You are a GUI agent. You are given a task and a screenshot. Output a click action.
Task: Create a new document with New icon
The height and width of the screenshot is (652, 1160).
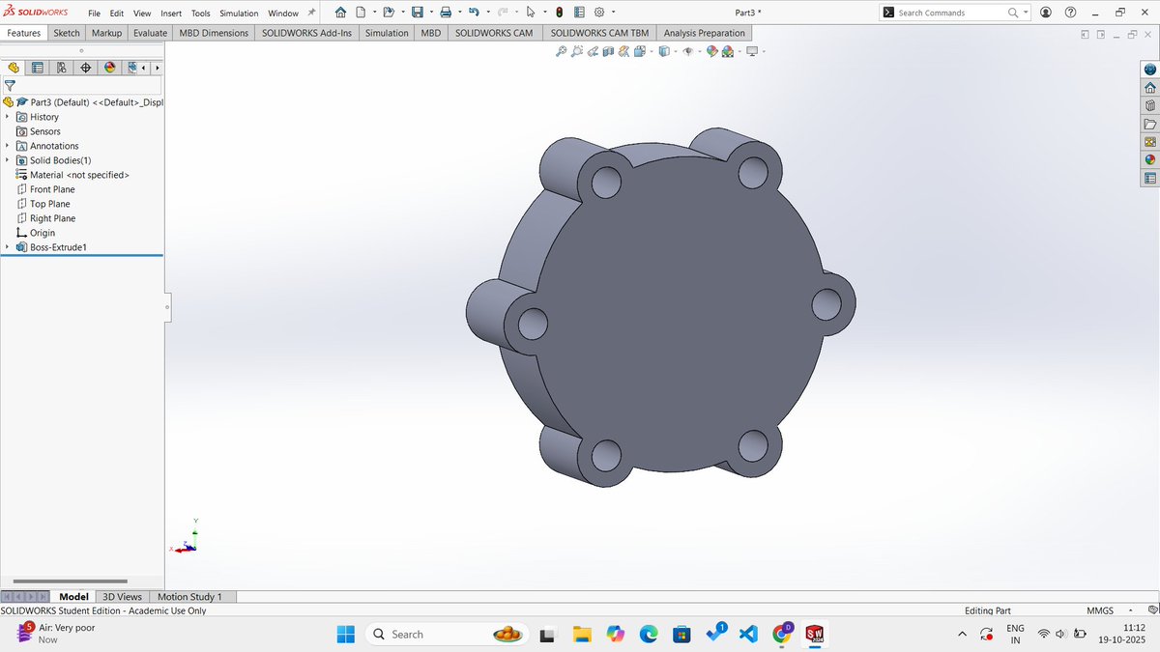361,13
